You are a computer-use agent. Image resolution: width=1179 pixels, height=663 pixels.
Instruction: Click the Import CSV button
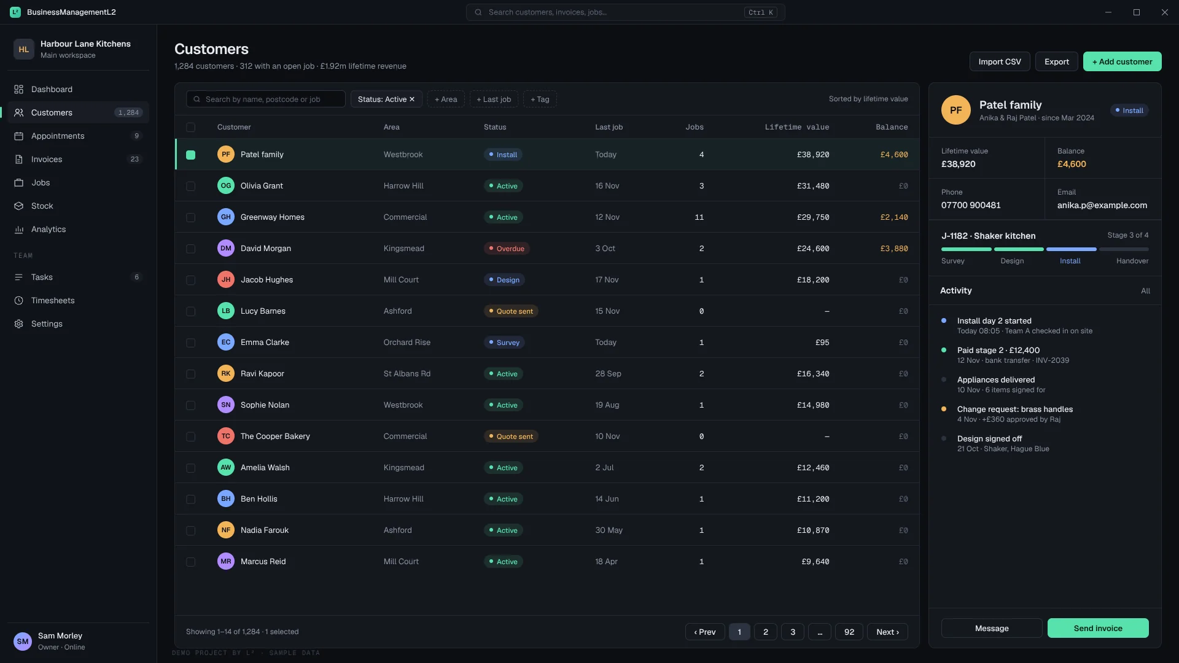click(x=1000, y=61)
